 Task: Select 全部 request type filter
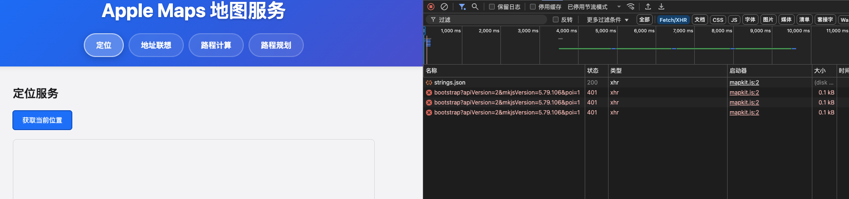[644, 19]
